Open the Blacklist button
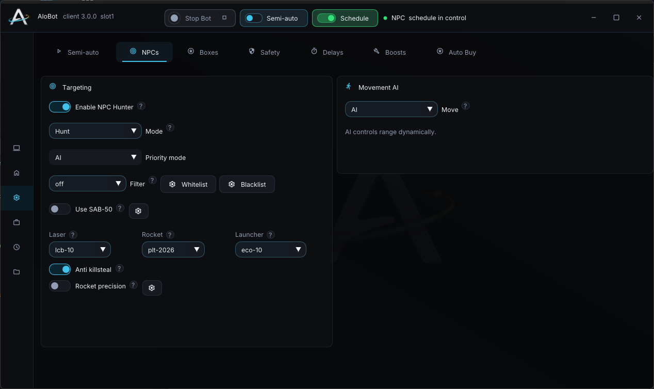This screenshot has height=389, width=654. 247,184
